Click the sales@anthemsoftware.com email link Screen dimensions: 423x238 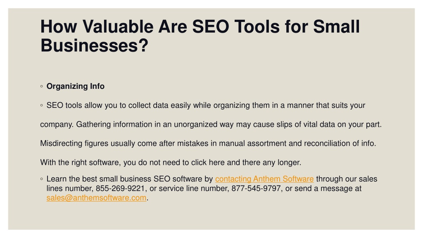(96, 198)
